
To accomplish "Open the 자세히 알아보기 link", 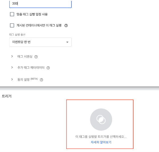I will 101,142.
